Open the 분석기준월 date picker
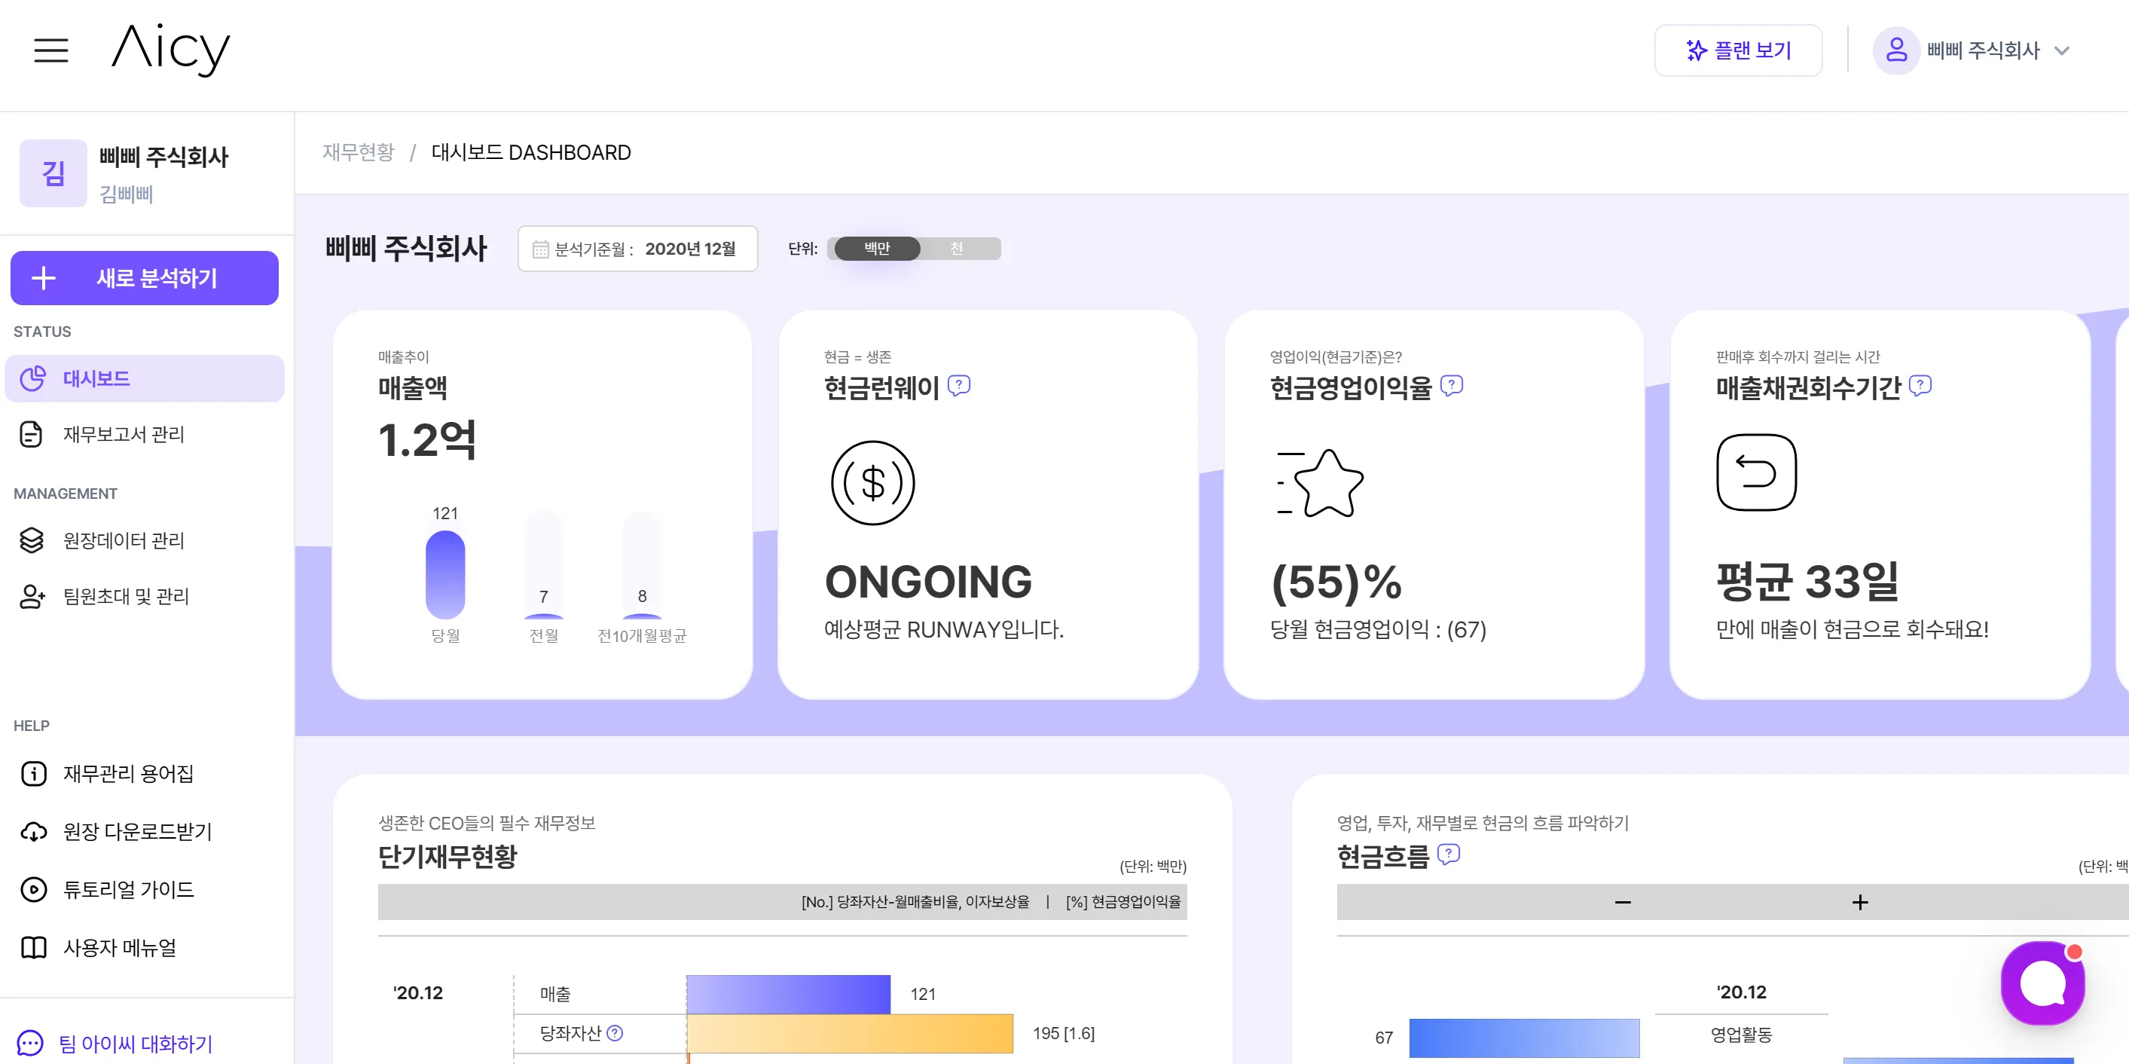Viewport: 2129px width, 1064px height. pos(637,249)
